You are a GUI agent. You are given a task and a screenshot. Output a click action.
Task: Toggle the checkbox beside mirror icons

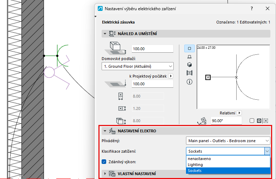pyautogui.click(x=252, y=121)
